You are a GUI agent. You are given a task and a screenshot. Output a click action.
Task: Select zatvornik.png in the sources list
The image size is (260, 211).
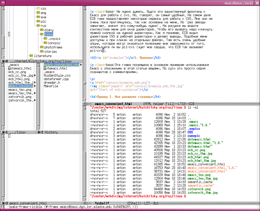click(20, 97)
